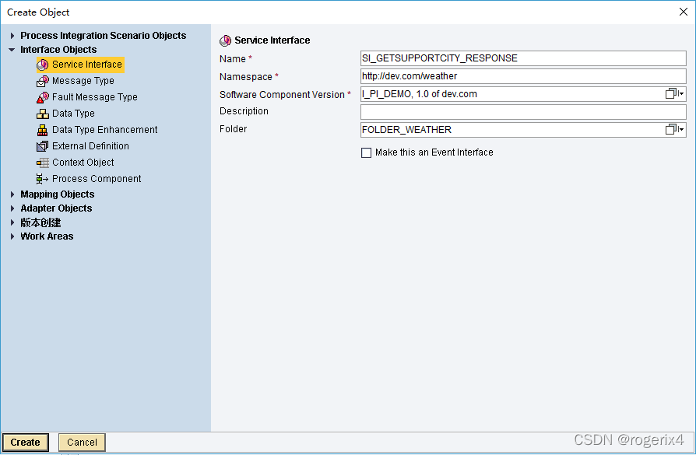This screenshot has width=696, height=455.
Task: Collapse the Interface Objects node
Action: (x=12, y=50)
